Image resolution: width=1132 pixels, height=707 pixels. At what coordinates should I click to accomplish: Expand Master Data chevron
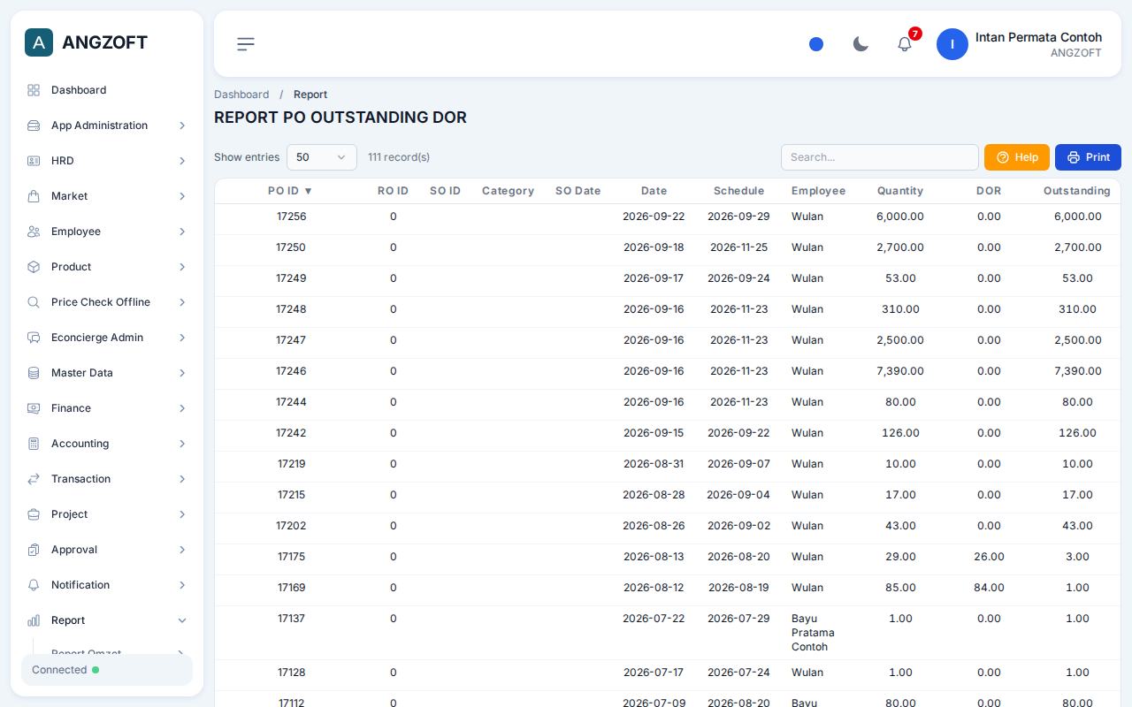tap(182, 373)
